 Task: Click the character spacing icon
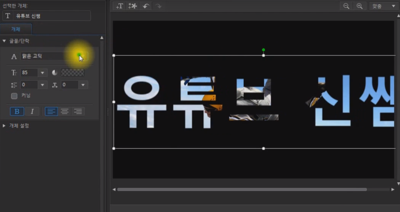coord(55,85)
